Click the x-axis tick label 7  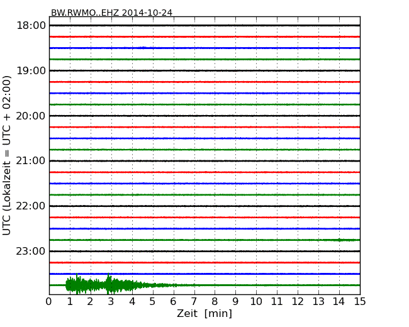pos(194,302)
